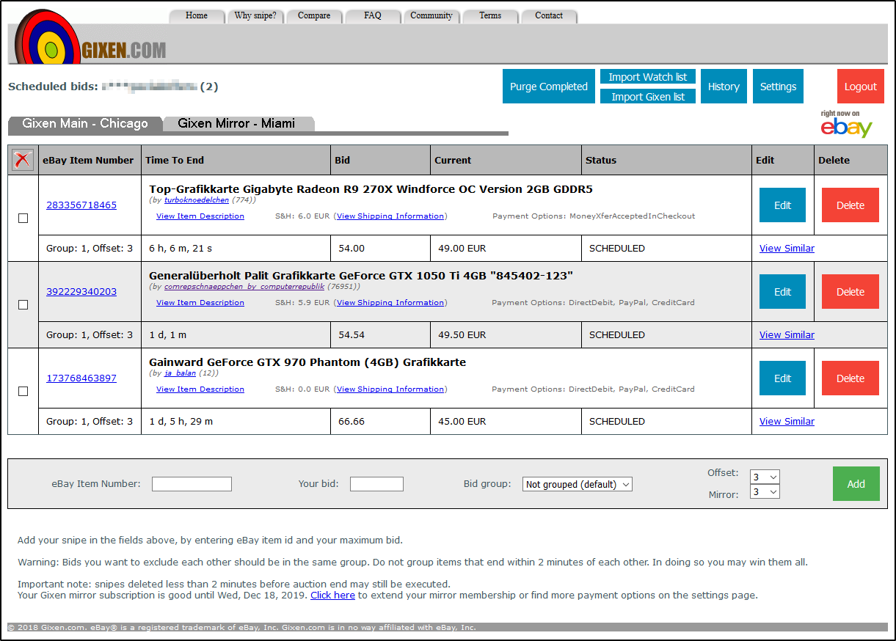The height and width of the screenshot is (641, 896).
Task: Tick the checkbox beside the GeForce GTX 970 snipe
Action: click(x=23, y=391)
